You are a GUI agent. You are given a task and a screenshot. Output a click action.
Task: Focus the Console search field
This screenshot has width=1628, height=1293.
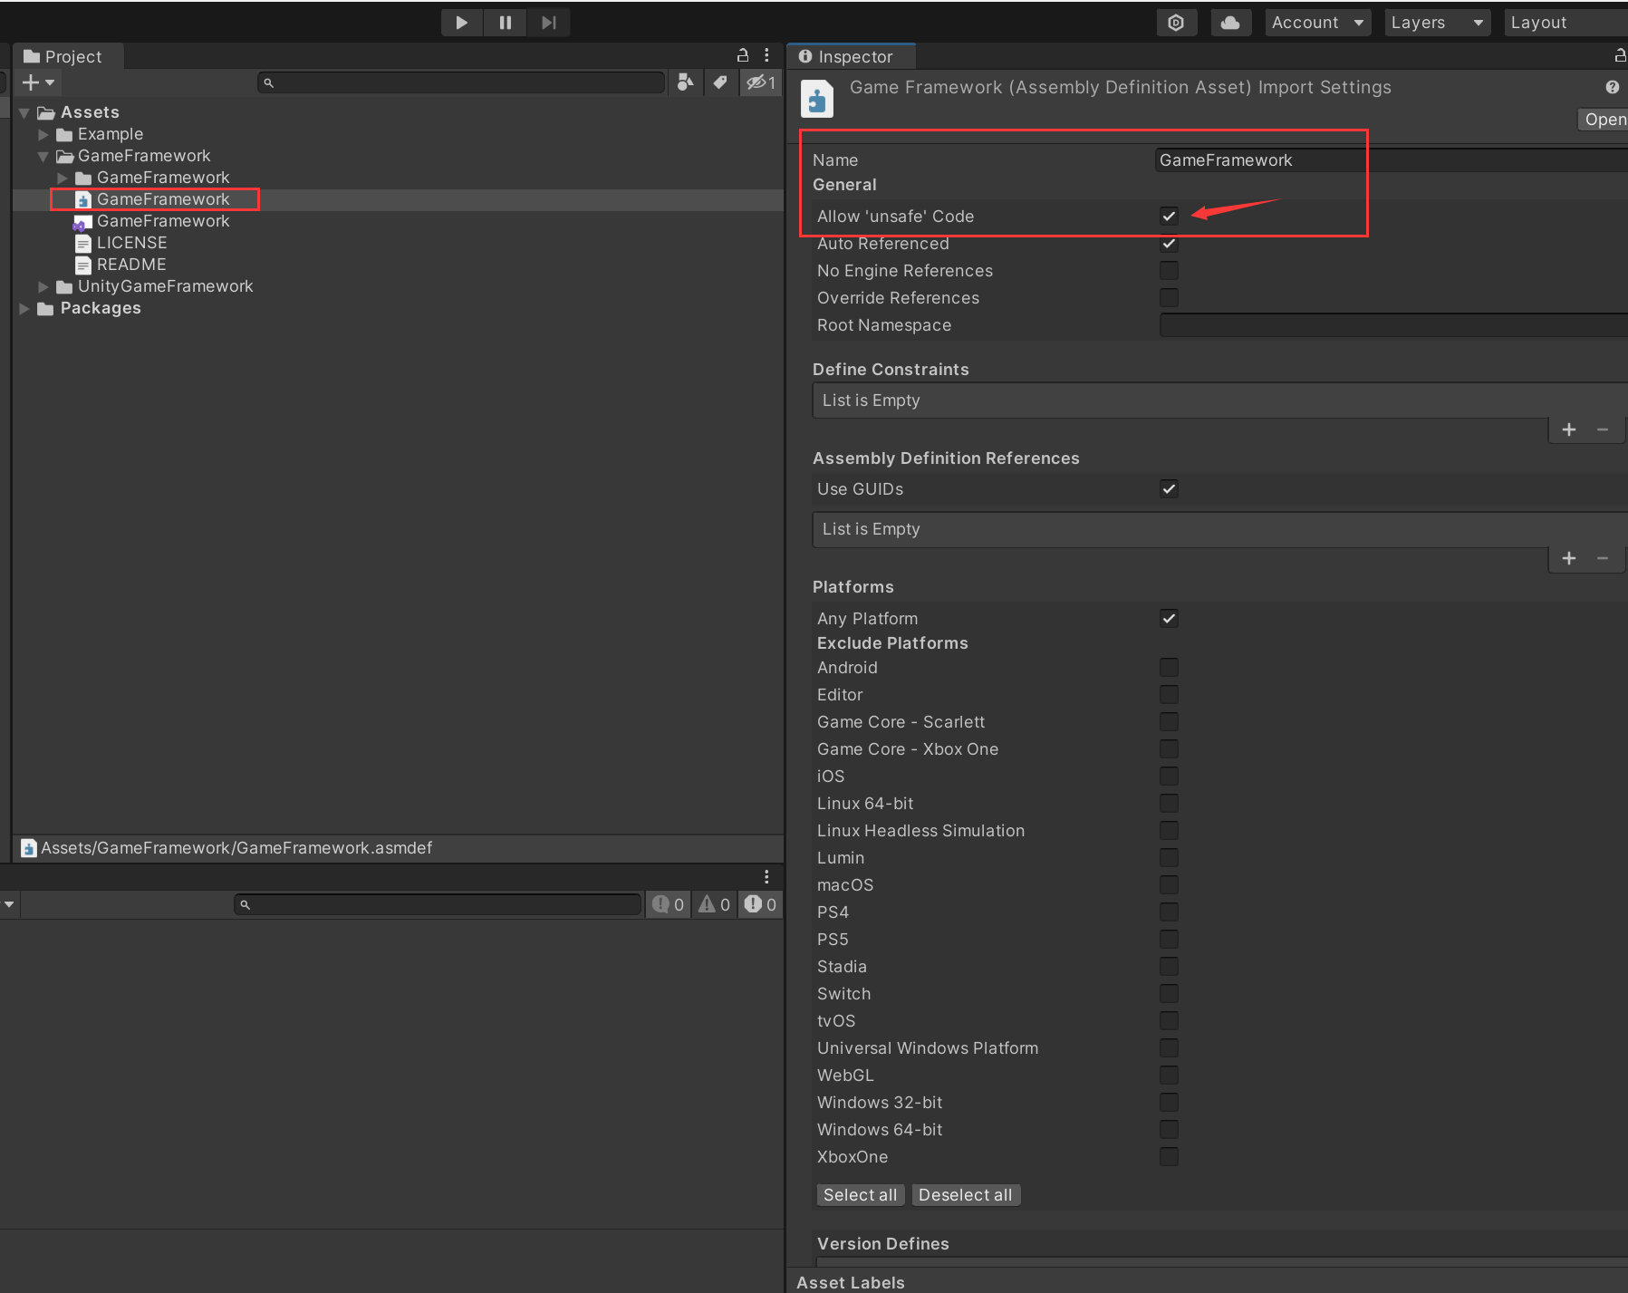pos(438,904)
